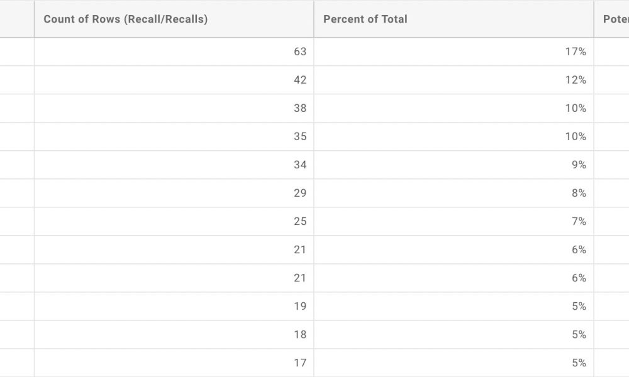Select the count cell showing 34
The width and height of the screenshot is (629, 377).
point(174,165)
